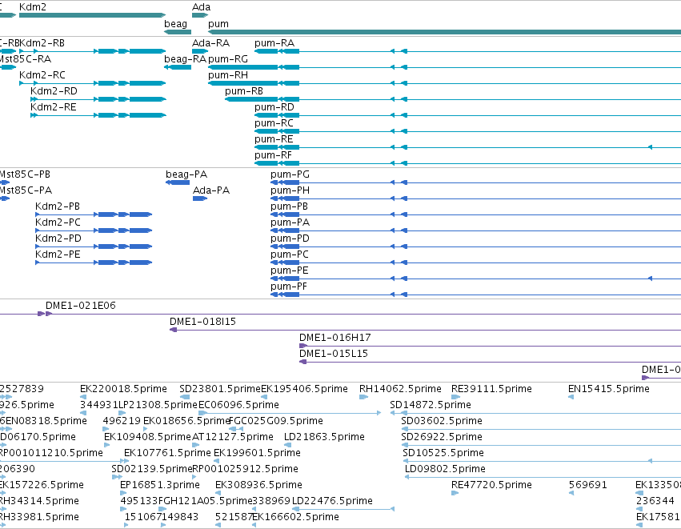The width and height of the screenshot is (681, 529).
Task: Select the LD21863.5prime EST
Action: (x=324, y=437)
